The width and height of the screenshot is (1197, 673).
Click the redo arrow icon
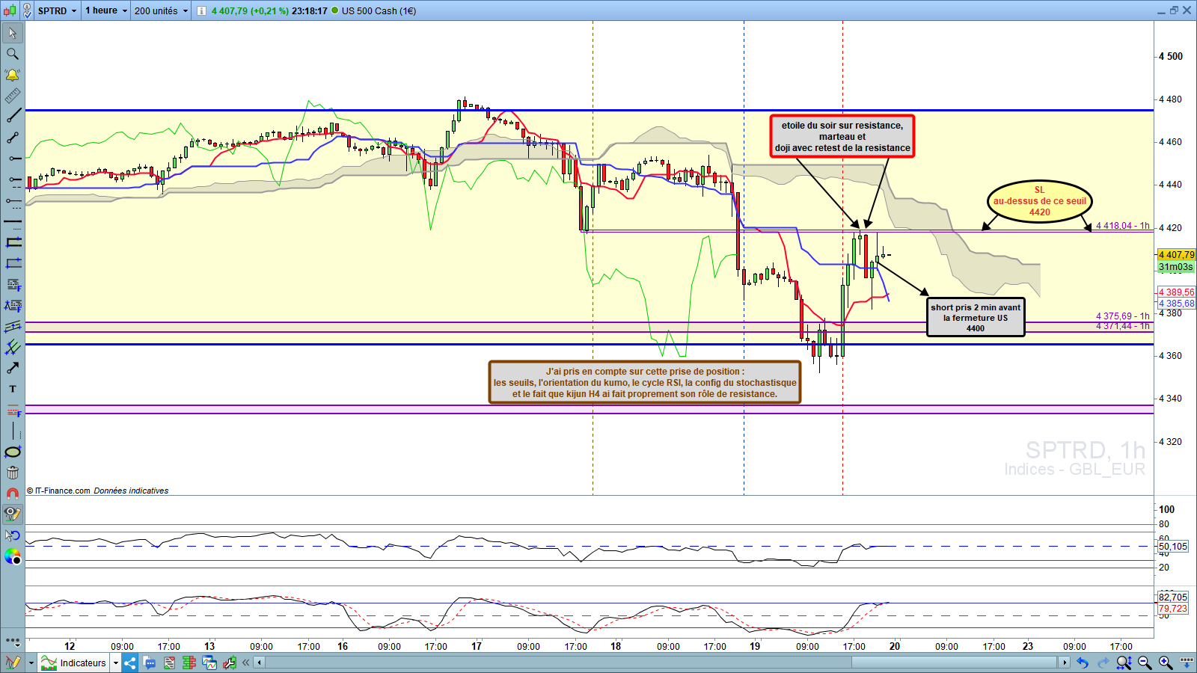tap(1103, 663)
